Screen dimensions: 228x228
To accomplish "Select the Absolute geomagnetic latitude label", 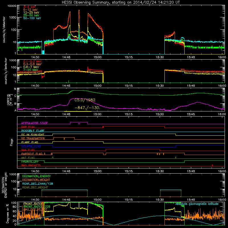I will pyautogui.click(x=197, y=204).
